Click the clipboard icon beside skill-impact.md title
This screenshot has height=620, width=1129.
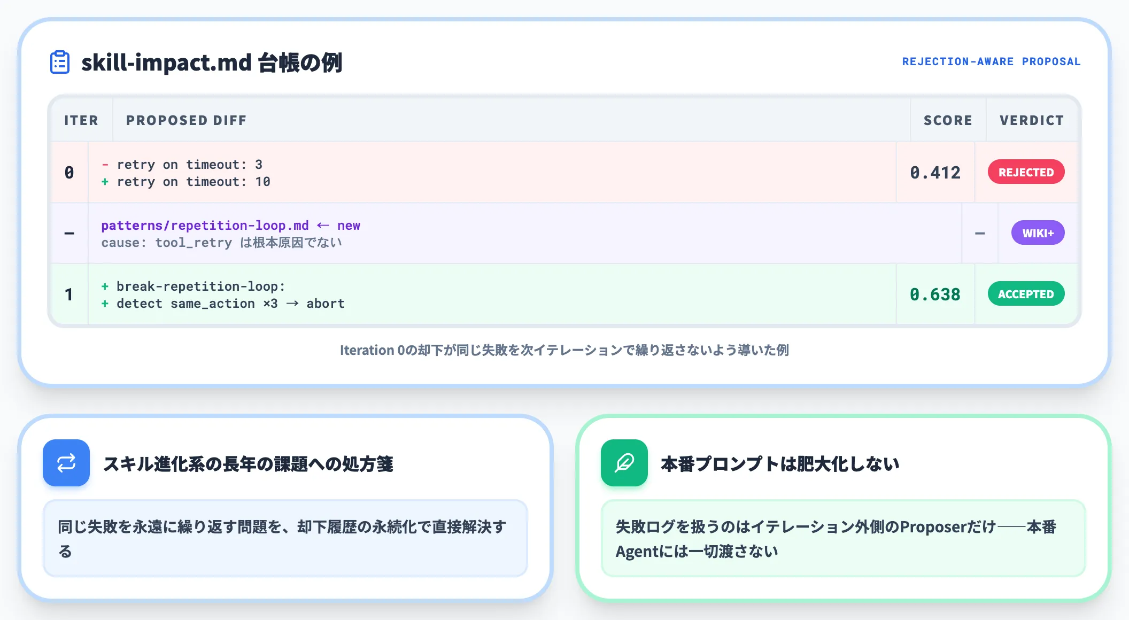click(59, 63)
